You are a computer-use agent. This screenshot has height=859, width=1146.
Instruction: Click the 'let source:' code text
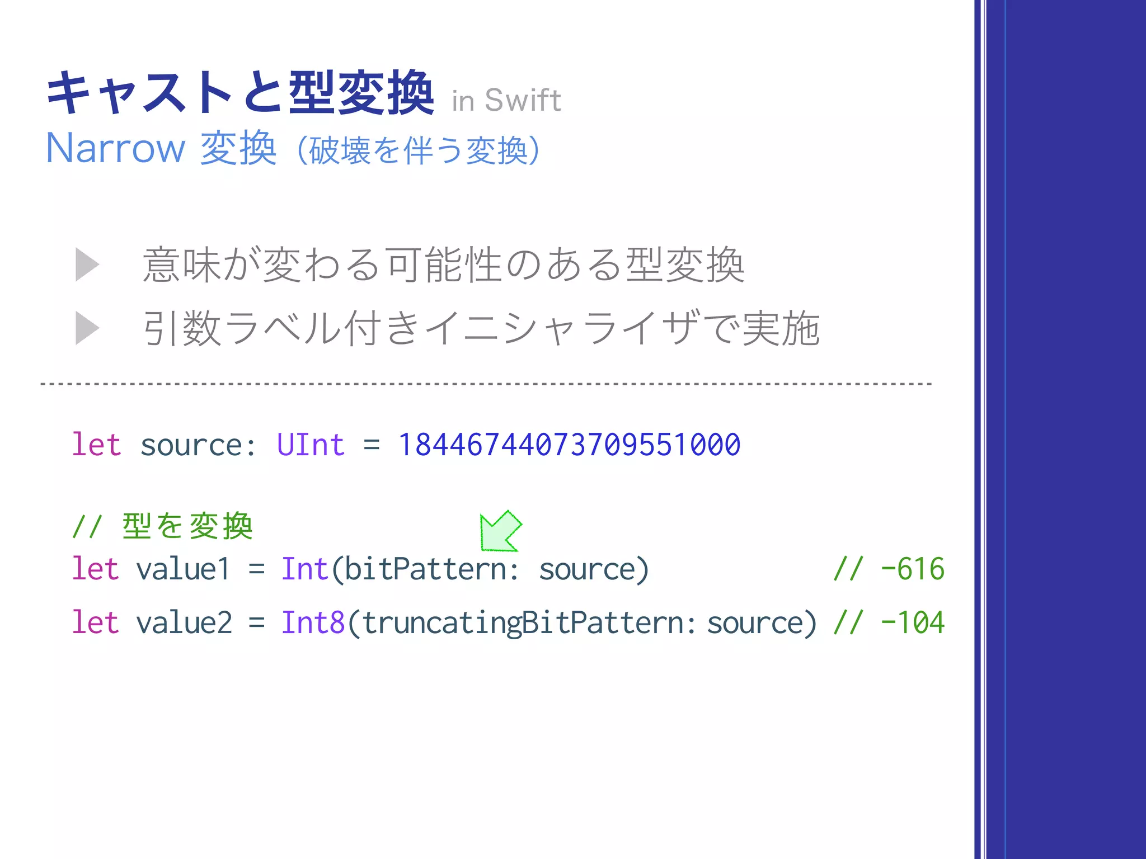coord(164,445)
